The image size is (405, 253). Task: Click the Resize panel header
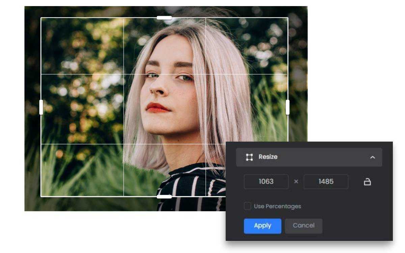click(309, 157)
